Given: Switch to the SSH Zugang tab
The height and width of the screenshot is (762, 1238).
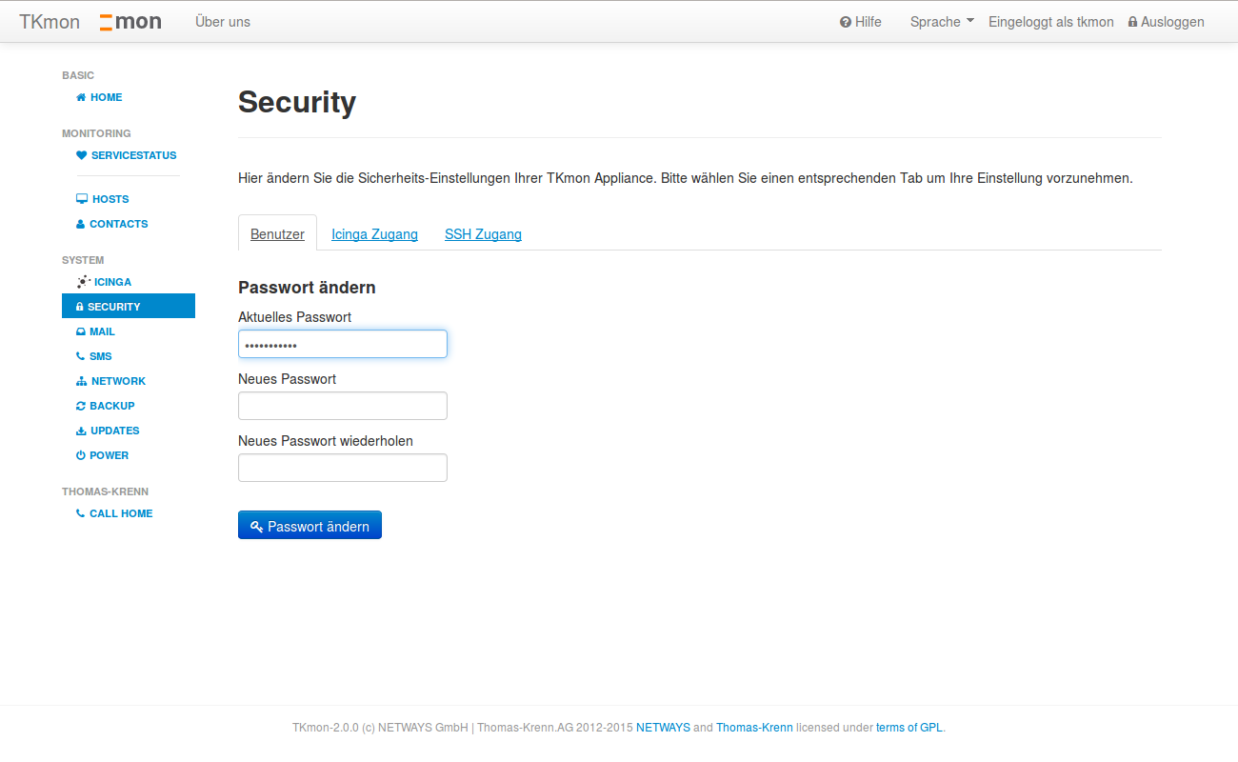Looking at the screenshot, I should click(x=483, y=234).
